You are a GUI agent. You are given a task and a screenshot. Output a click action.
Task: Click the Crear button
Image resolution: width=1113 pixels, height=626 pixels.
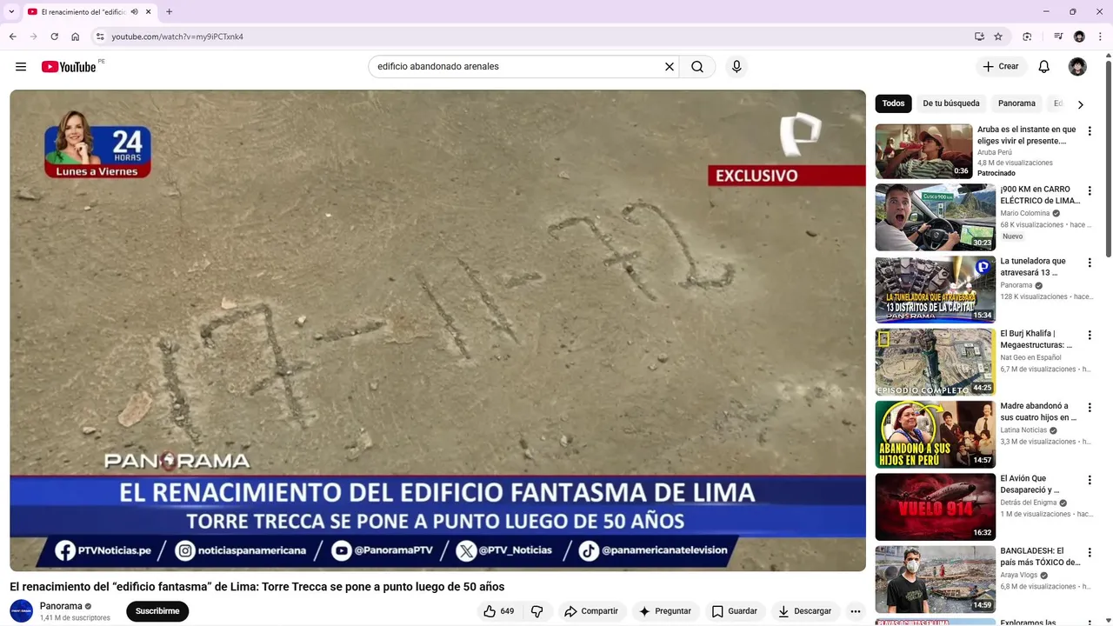[1000, 67]
